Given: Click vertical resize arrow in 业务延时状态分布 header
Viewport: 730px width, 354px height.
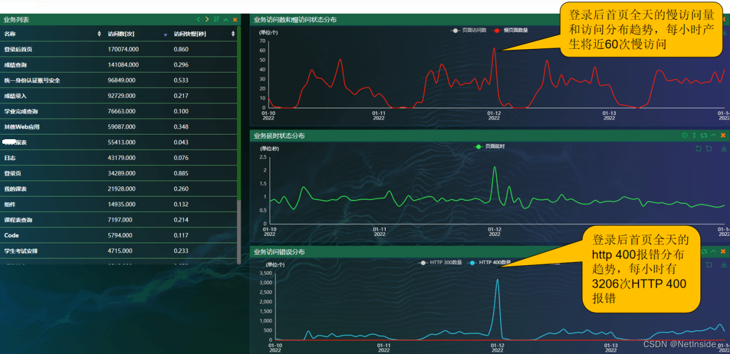Looking at the screenshot, I should pos(694,135).
